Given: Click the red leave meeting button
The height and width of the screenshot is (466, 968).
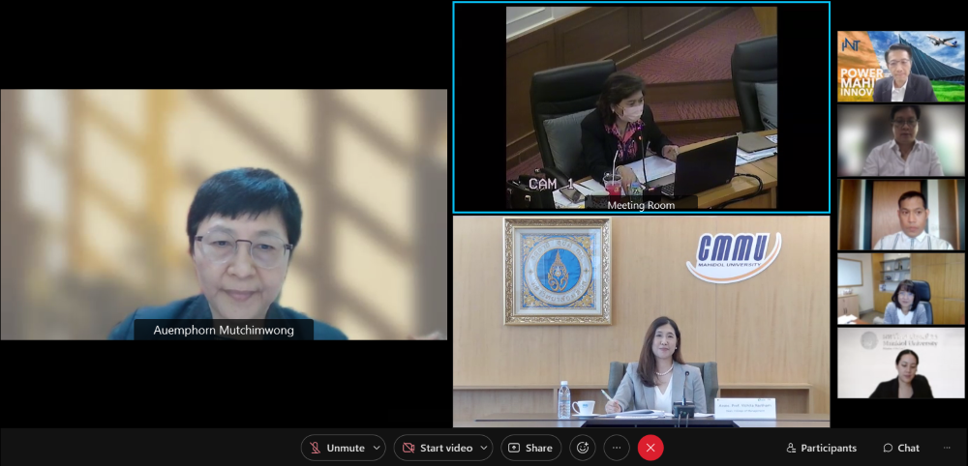Looking at the screenshot, I should coord(650,448).
